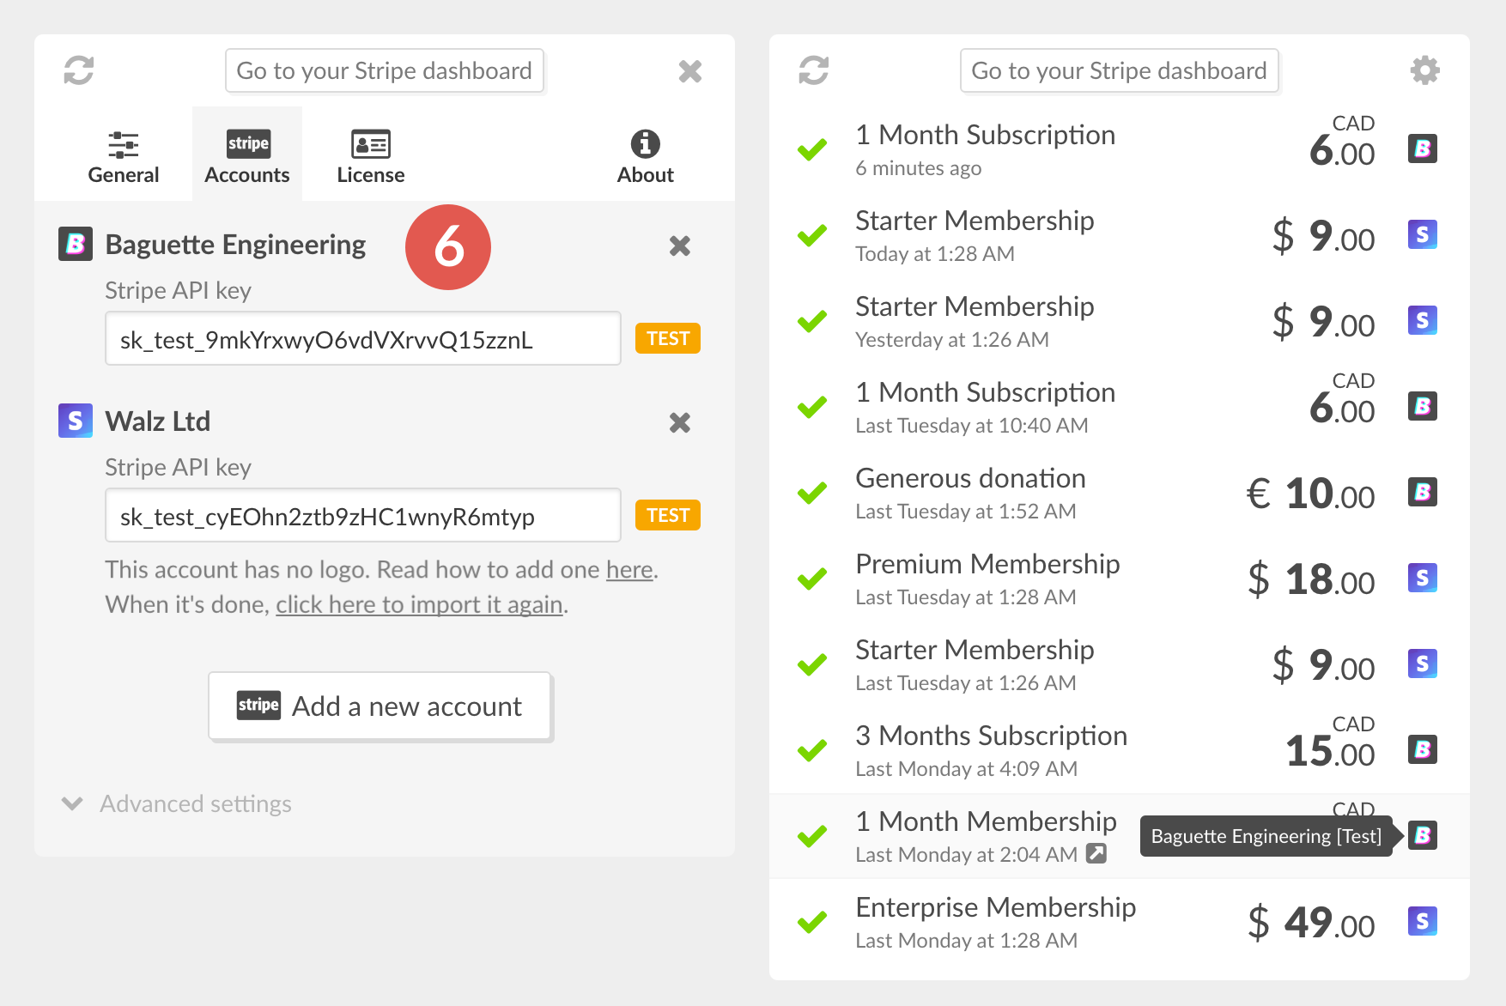Click account badge on Last Tuesday 10:40 AM payment
Viewport: 1506px width, 1006px height.
click(x=1423, y=406)
